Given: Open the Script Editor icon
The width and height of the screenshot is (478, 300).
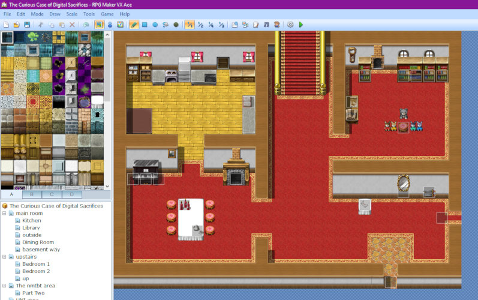Looking at the screenshot, I should pos(255,25).
